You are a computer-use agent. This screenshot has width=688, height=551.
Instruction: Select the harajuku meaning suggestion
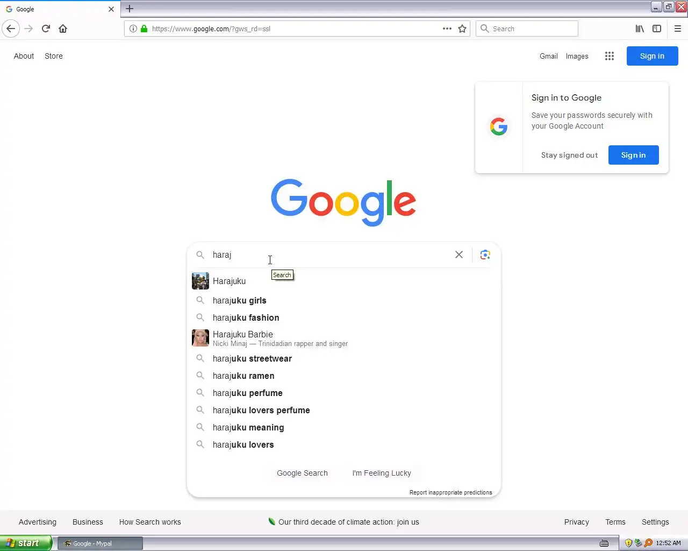coord(344,427)
